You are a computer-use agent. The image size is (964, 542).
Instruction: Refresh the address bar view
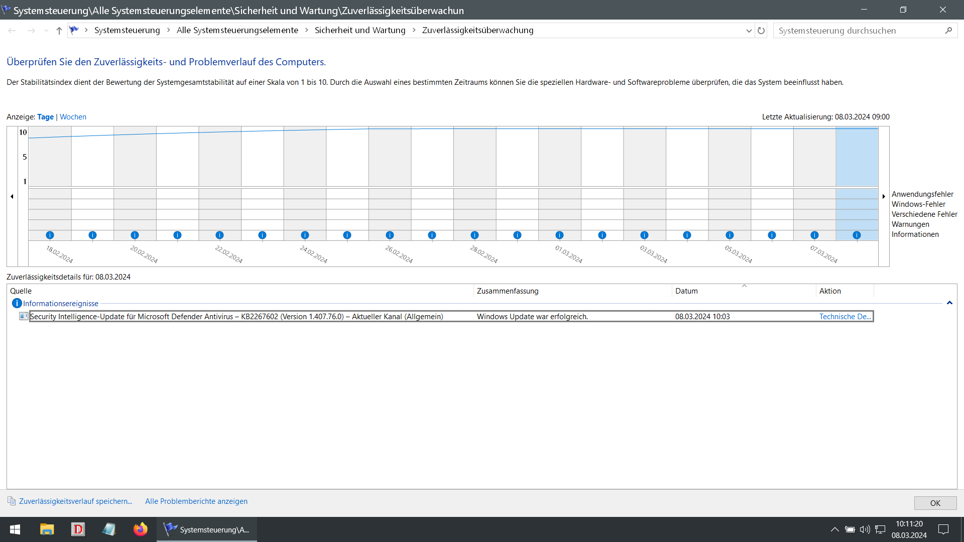pos(761,31)
